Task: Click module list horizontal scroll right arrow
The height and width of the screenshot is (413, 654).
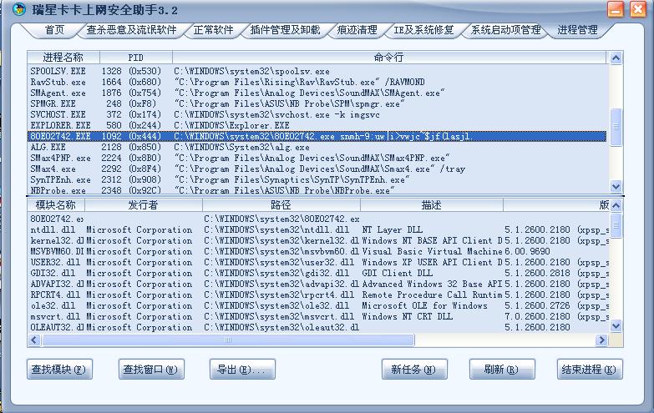Action: point(601,340)
